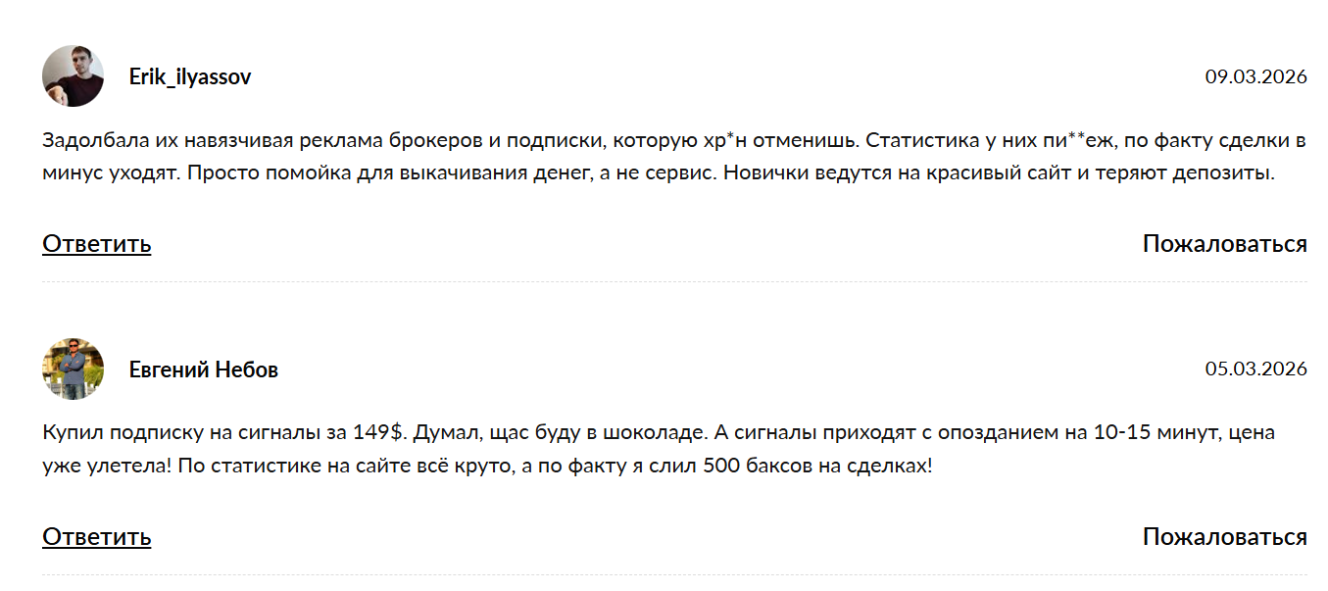Click the dashed divider below Erik_ilyassov's comment
The width and height of the screenshot is (1328, 591).
(x=674, y=282)
